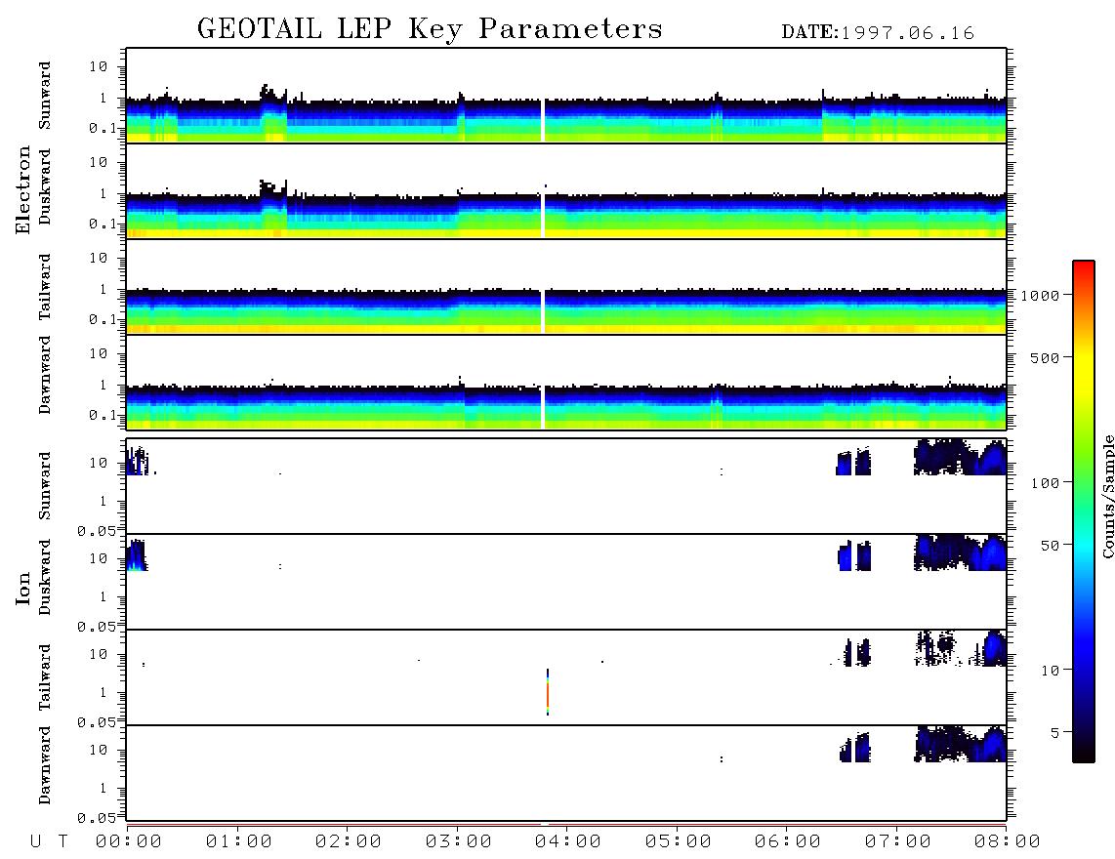Select the vertical Electron group label
Viewport: 1115px width, 859px height.
(23, 190)
